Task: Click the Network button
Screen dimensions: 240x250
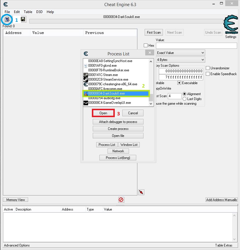Action: (x=118, y=151)
